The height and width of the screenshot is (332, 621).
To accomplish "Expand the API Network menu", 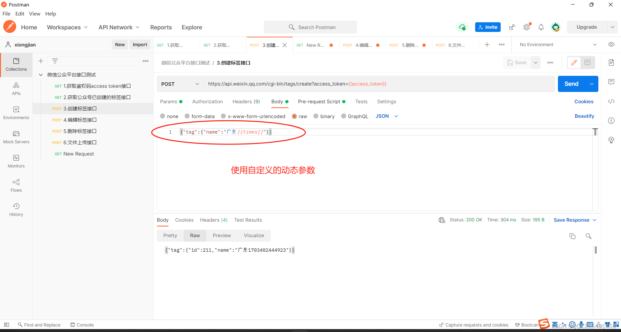I will tap(119, 27).
